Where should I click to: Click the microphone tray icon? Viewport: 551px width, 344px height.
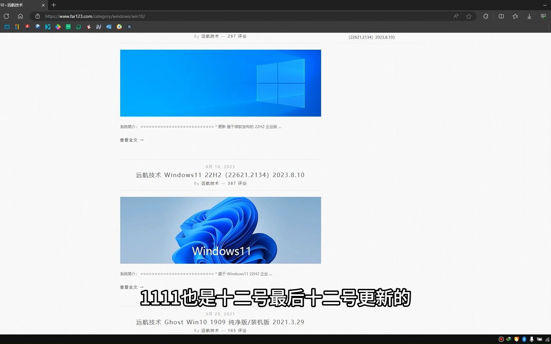[x=532, y=339]
